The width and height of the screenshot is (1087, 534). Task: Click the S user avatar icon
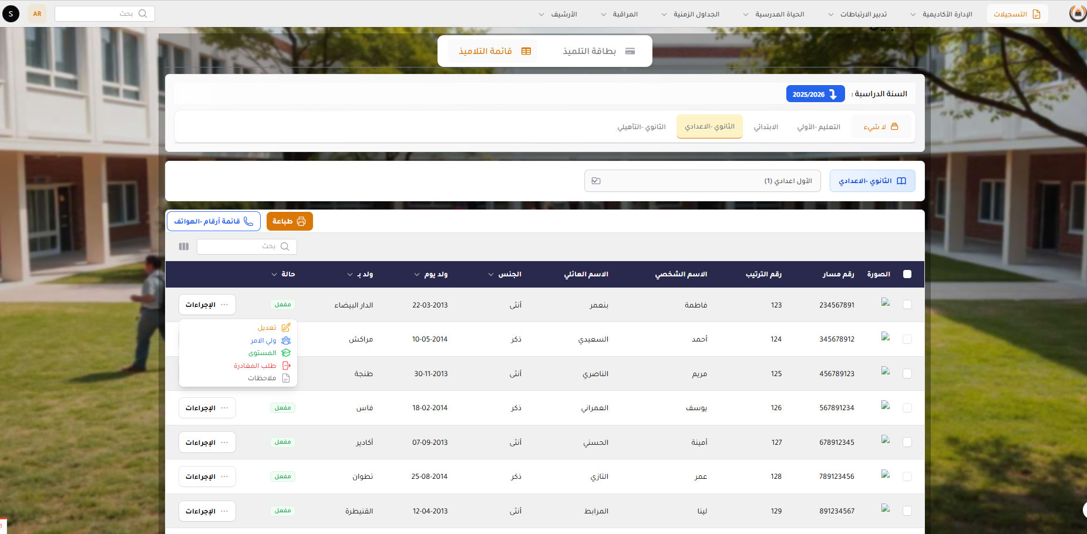coord(11,13)
